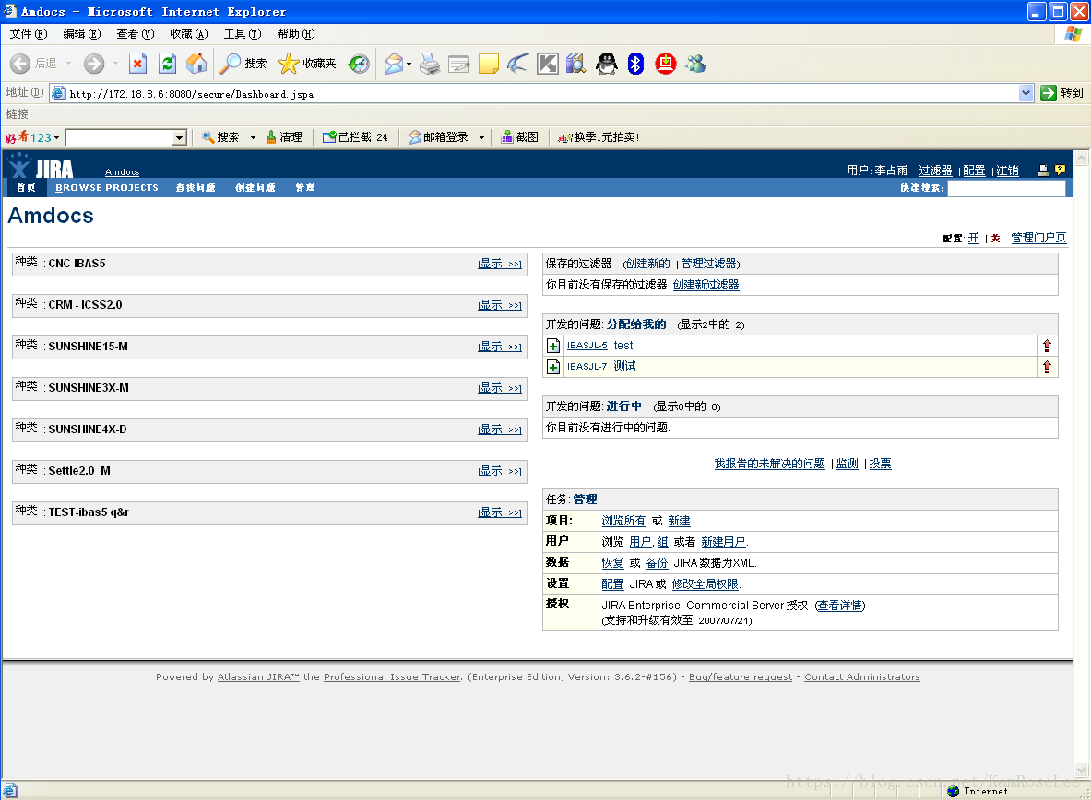
Task: Click the JIRA logo in header
Action: pos(41,167)
